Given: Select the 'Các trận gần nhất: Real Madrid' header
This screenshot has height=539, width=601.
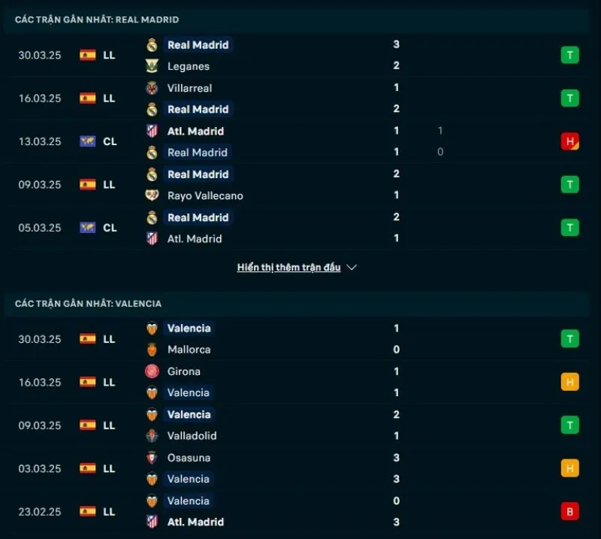Looking at the screenshot, I should pyautogui.click(x=97, y=20).
